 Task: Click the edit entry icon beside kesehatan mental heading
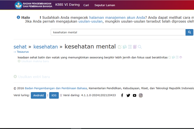click(120, 47)
